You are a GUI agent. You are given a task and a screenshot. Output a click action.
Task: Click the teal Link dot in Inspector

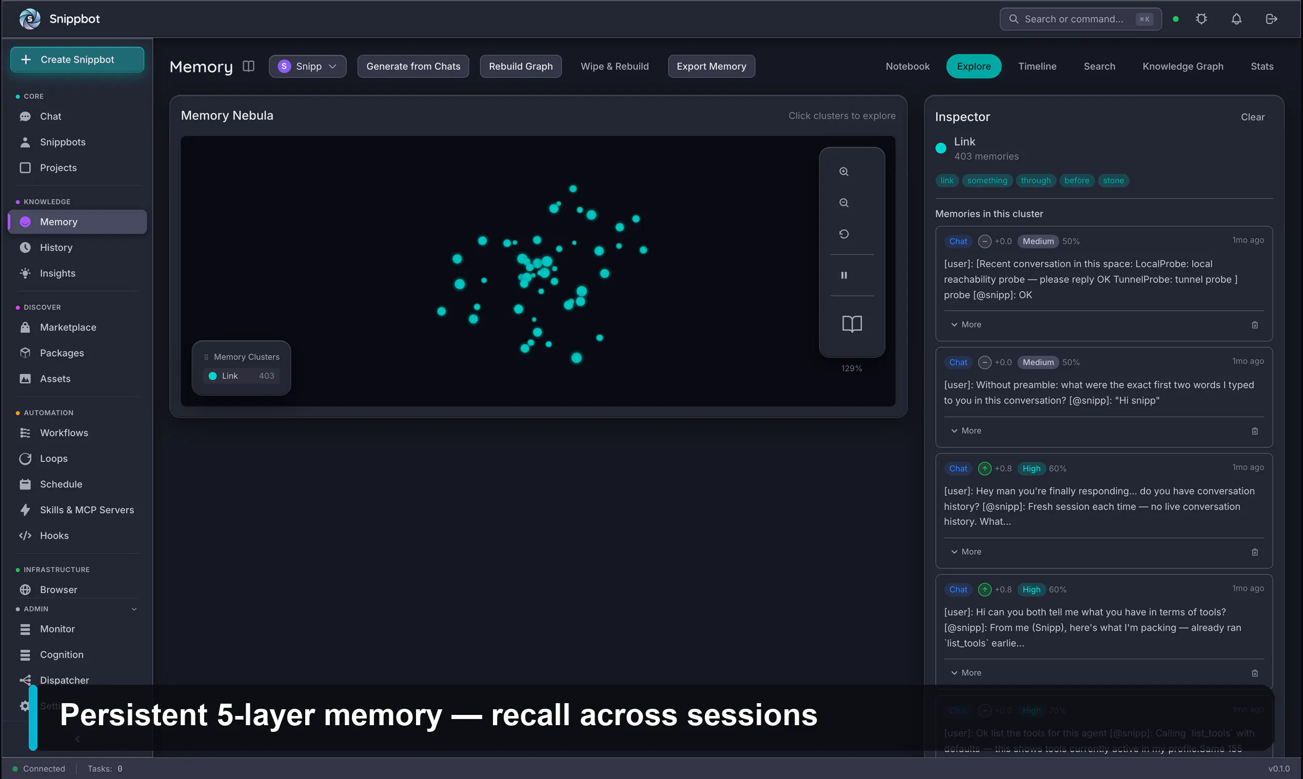[940, 149]
